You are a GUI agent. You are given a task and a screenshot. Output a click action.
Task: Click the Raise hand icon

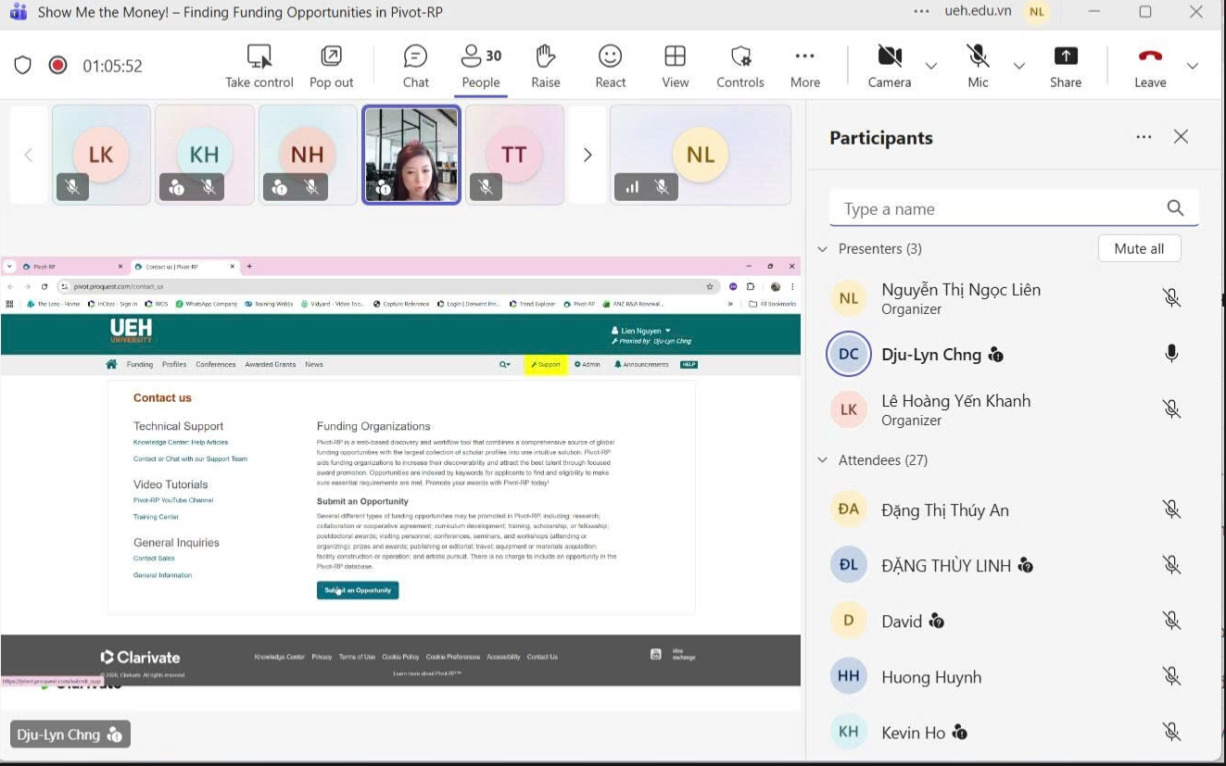(x=545, y=66)
